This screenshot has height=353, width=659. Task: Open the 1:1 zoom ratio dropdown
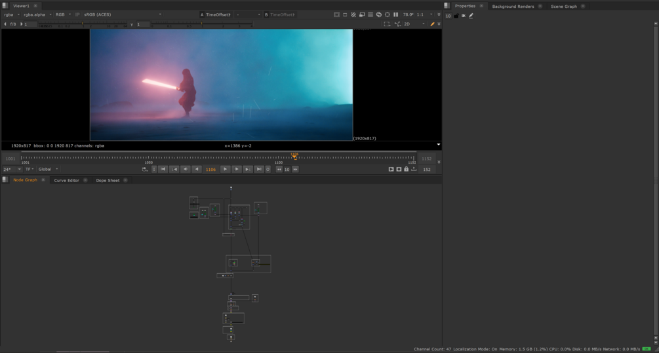click(424, 14)
